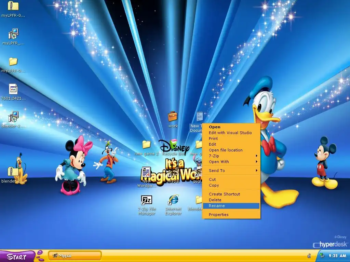
Task: Select the 7-Zip File Manager shortcut
Action: 147,200
